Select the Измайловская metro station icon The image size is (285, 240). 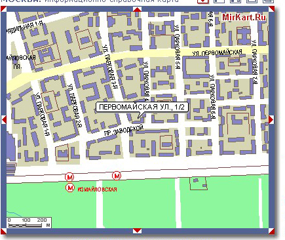(x=70, y=188)
